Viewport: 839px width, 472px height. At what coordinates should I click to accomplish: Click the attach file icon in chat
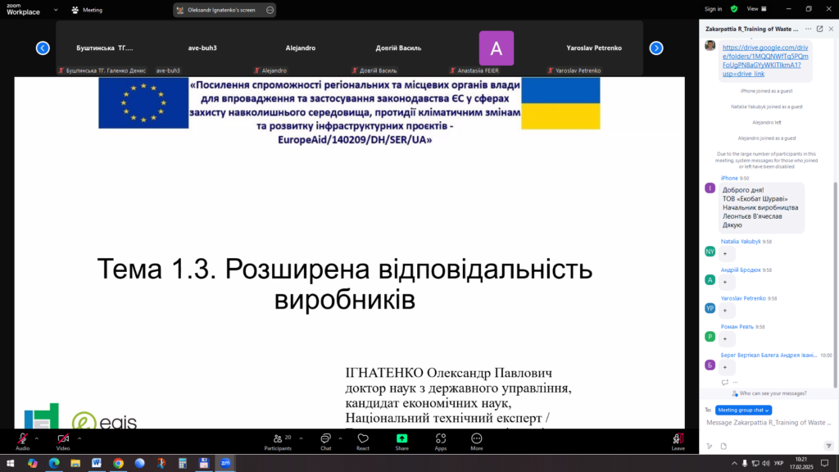click(x=723, y=446)
